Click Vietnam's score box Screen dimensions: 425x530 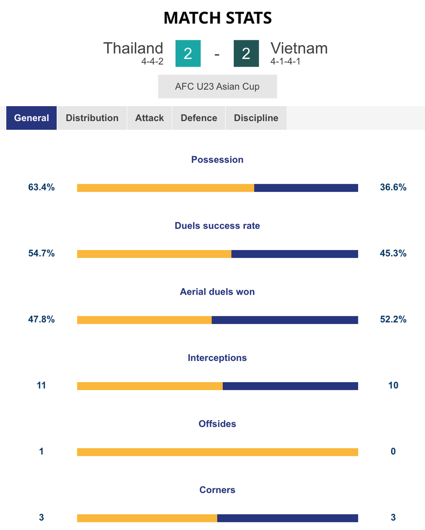(x=246, y=54)
